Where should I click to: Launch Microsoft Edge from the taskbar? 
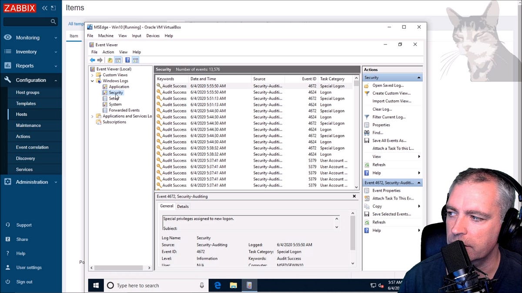(x=217, y=285)
